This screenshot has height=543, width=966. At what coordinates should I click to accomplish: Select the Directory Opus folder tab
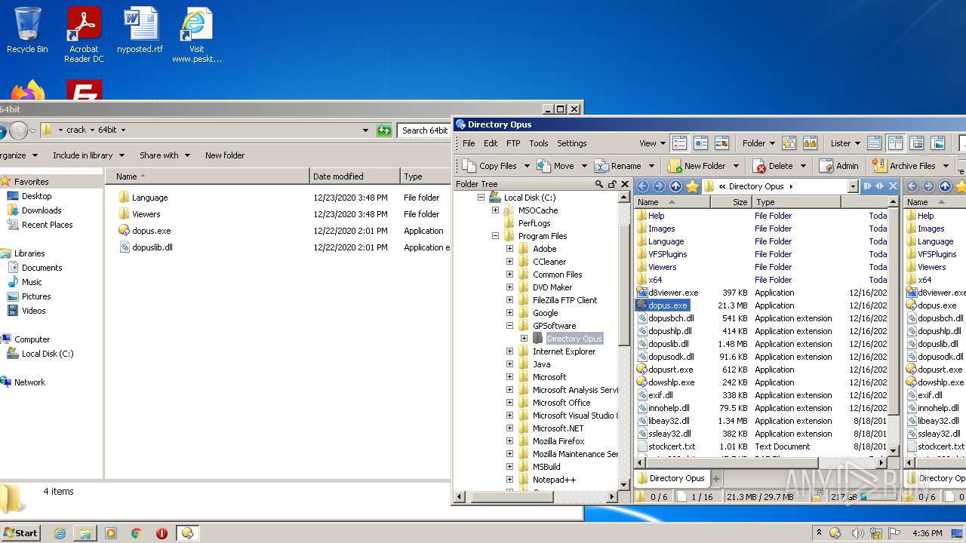tap(671, 478)
